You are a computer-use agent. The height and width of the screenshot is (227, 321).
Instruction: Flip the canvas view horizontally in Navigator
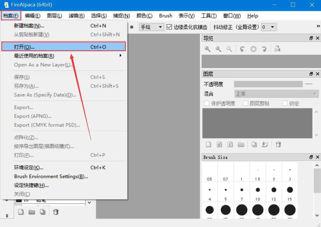pos(277,49)
